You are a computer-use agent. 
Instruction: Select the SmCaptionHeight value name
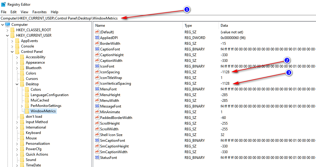[115, 146]
